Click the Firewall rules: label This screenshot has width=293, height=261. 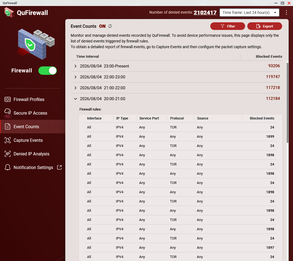tap(90, 109)
